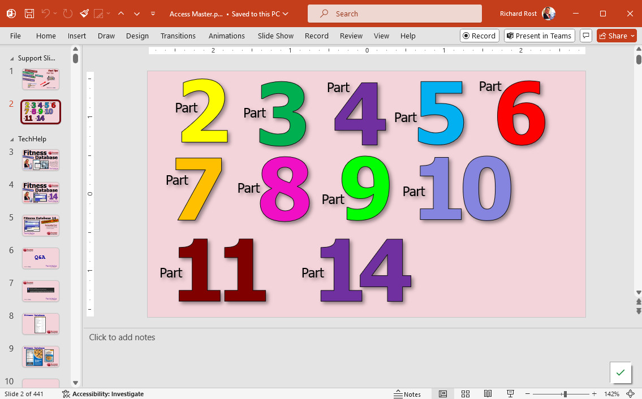Open Reading View from status bar
This screenshot has height=399, width=642.
[x=488, y=394]
